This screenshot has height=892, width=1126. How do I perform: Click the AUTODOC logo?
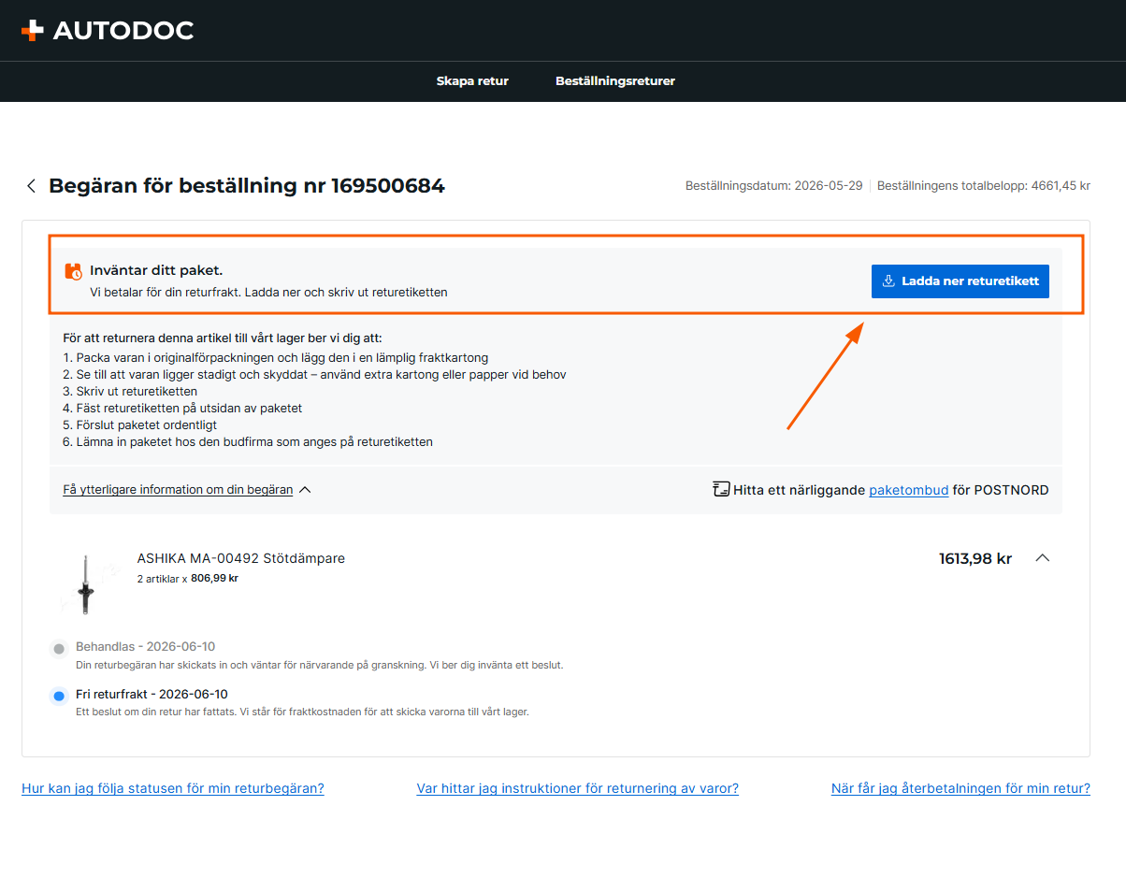point(108,31)
